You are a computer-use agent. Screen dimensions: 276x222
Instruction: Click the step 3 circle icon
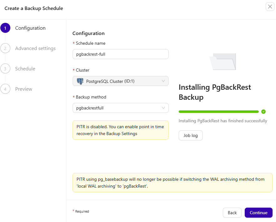(x=5, y=69)
